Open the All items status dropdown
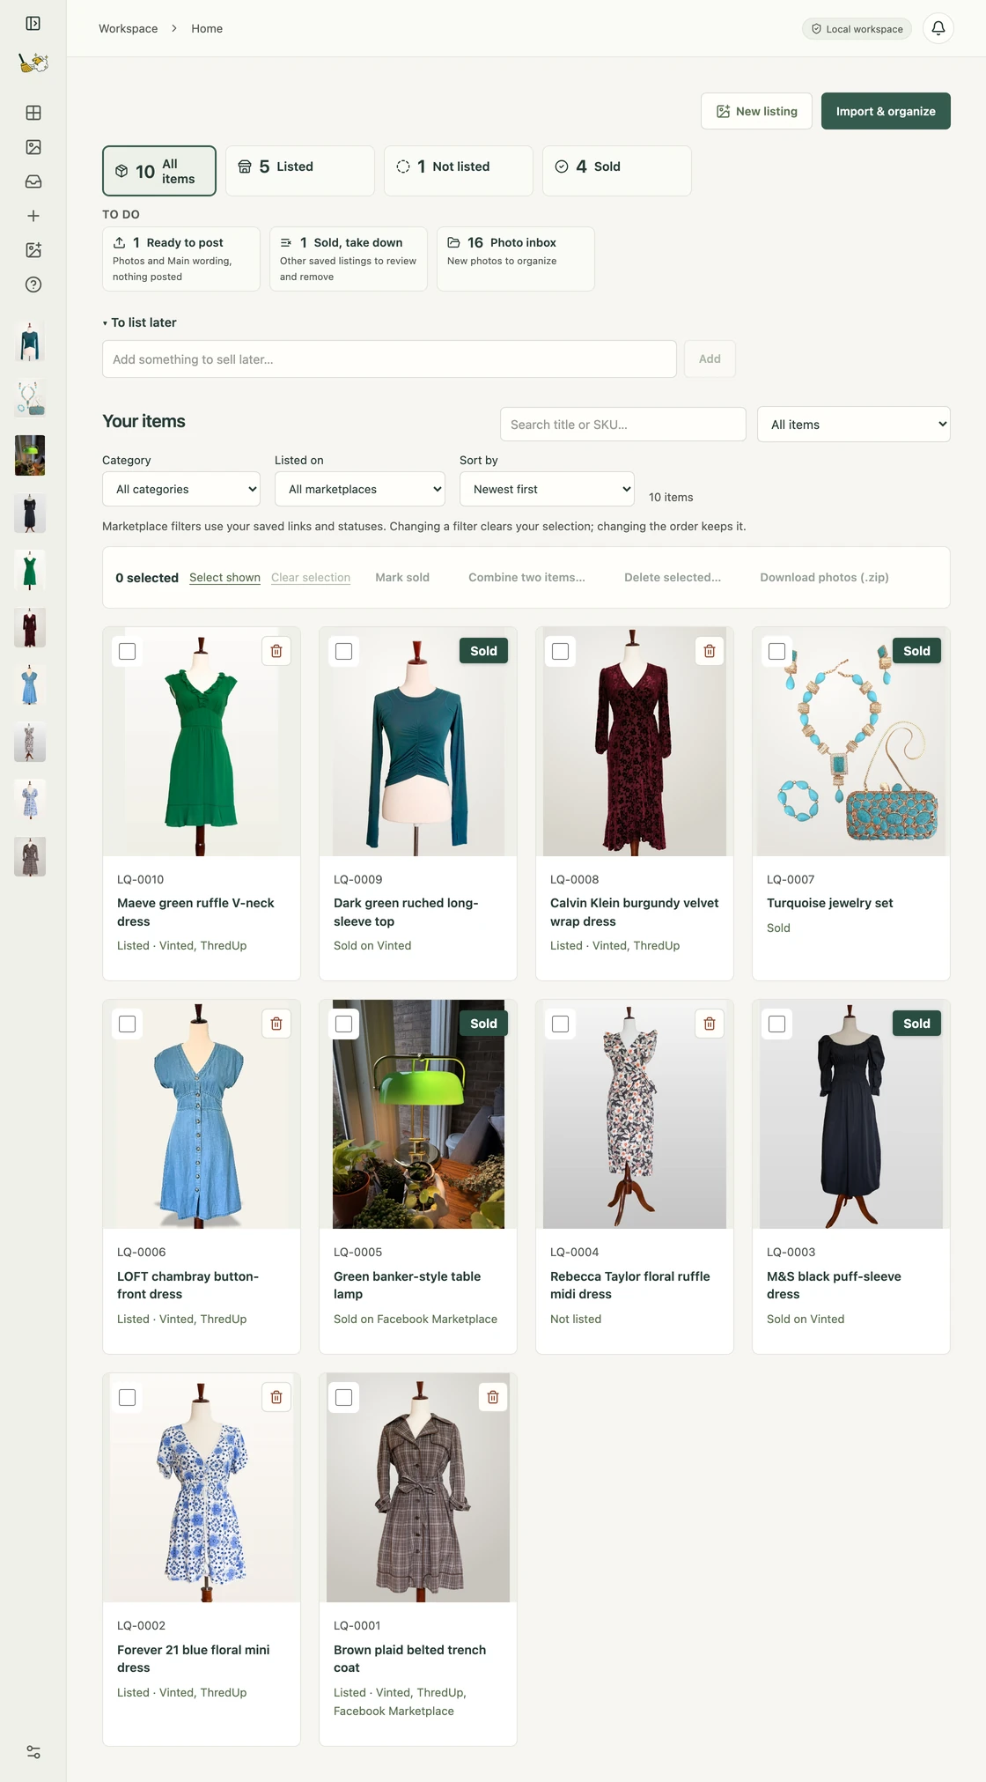The image size is (986, 1782). click(x=854, y=425)
